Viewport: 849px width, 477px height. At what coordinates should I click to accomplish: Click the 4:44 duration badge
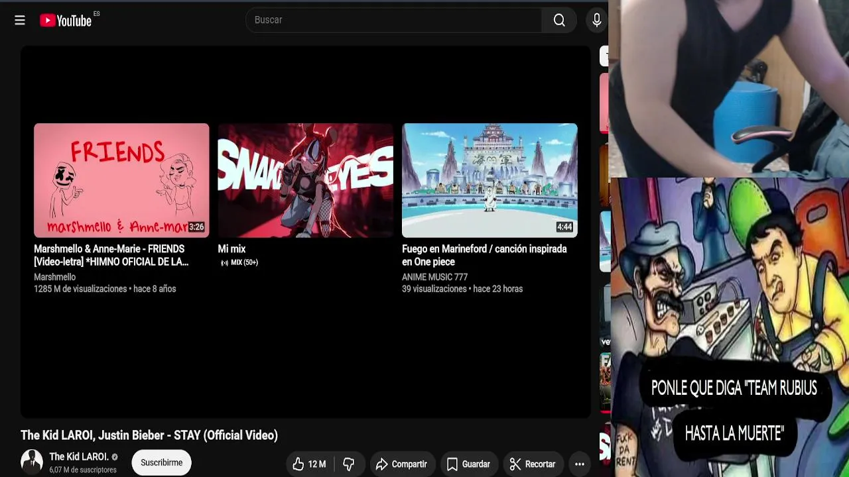[x=564, y=227]
